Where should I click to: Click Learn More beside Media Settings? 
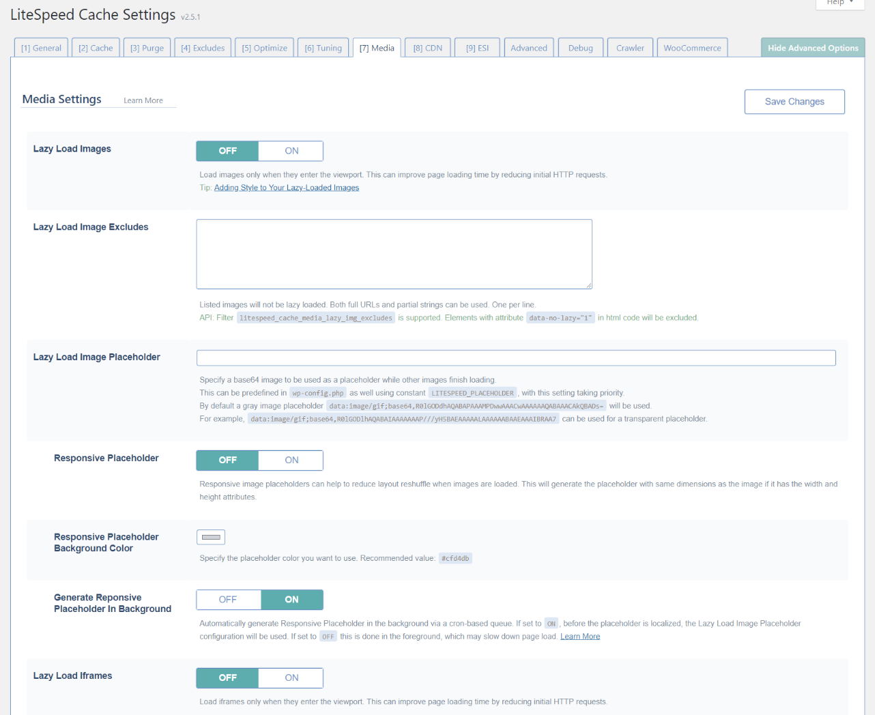click(143, 100)
